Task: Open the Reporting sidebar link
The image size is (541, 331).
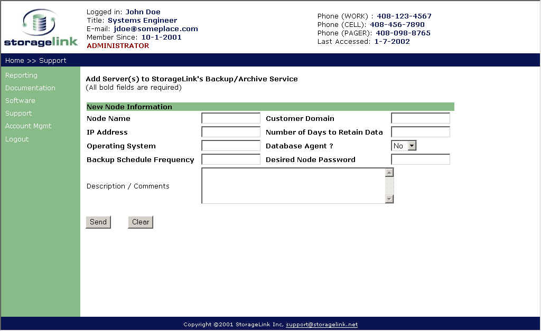Action: pos(21,75)
